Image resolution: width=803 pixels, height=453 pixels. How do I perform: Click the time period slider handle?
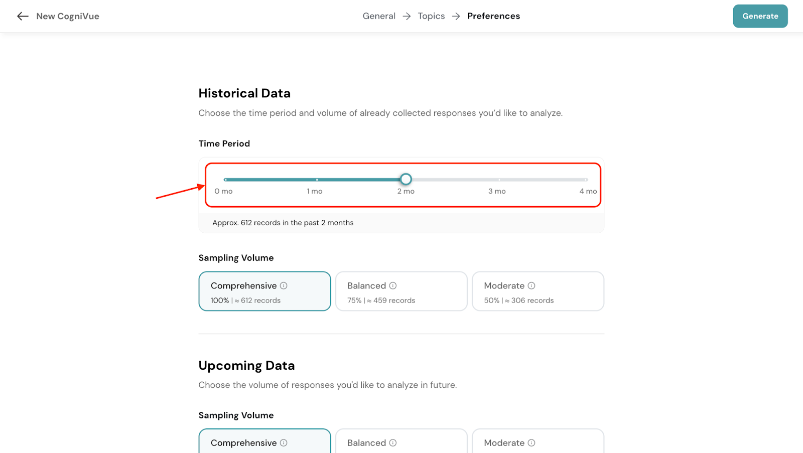[x=406, y=179]
